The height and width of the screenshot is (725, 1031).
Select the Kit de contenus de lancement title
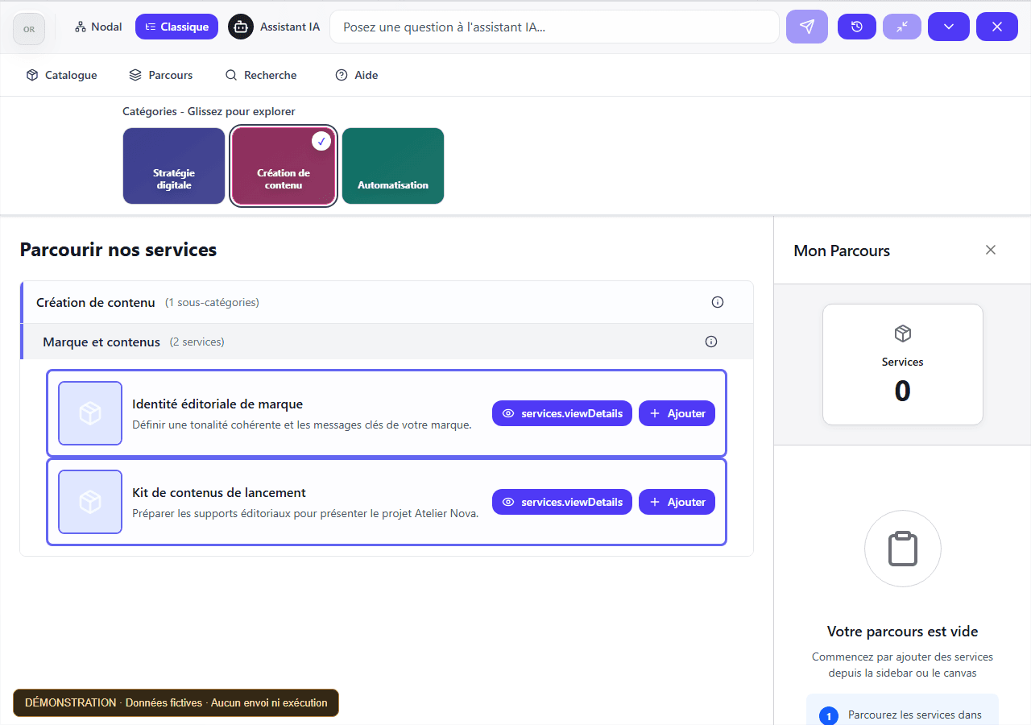(219, 492)
